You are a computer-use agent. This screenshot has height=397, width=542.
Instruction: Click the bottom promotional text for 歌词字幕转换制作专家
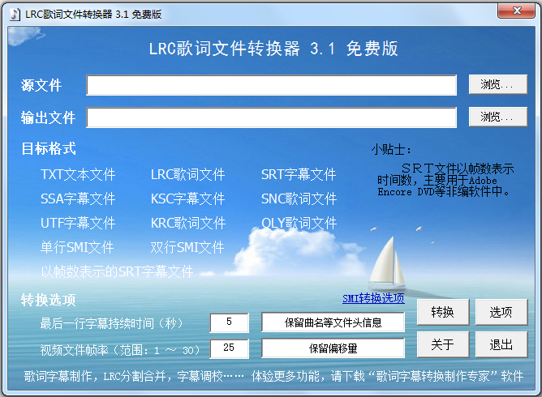(273, 376)
